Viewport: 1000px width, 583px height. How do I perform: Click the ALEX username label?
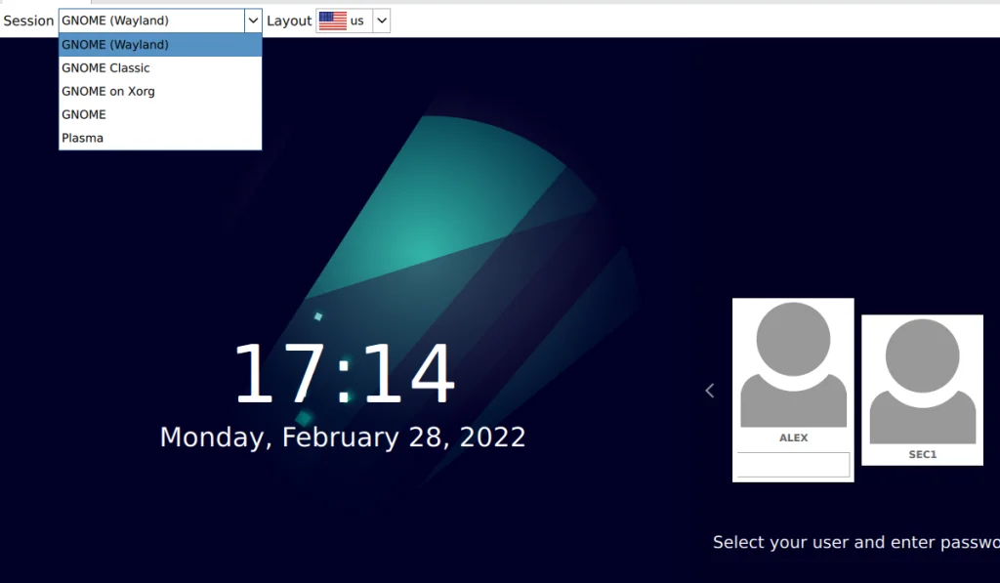pyautogui.click(x=793, y=437)
